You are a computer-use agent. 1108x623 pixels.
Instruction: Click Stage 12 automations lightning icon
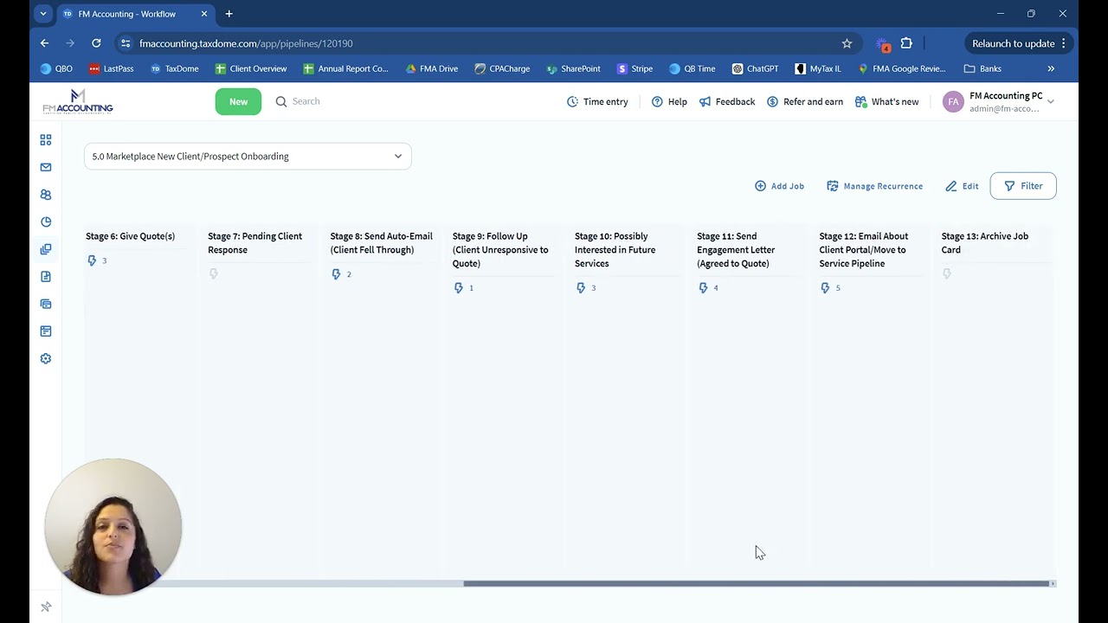click(825, 288)
